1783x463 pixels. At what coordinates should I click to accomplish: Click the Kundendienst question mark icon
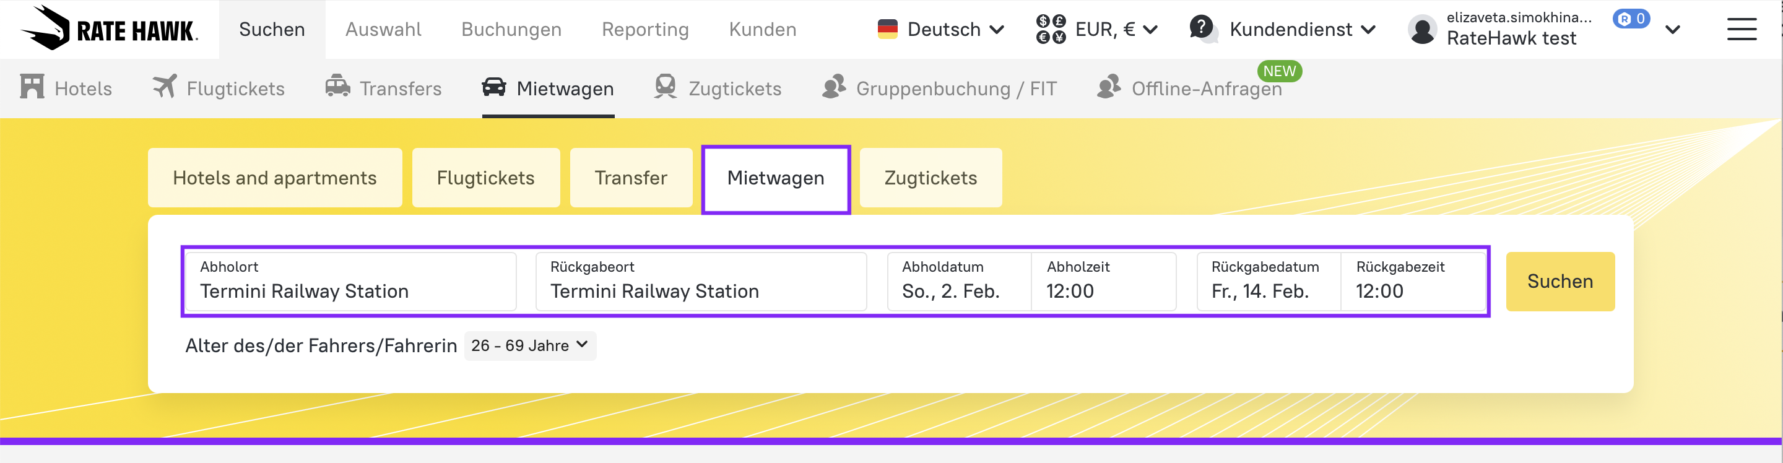coord(1202,29)
